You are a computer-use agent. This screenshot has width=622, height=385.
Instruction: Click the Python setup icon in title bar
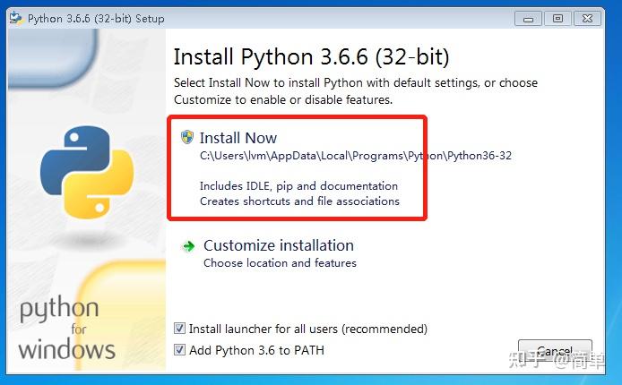pyautogui.click(x=16, y=18)
